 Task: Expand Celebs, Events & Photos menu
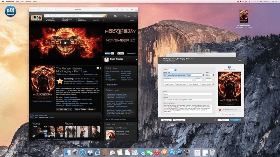point(68,20)
